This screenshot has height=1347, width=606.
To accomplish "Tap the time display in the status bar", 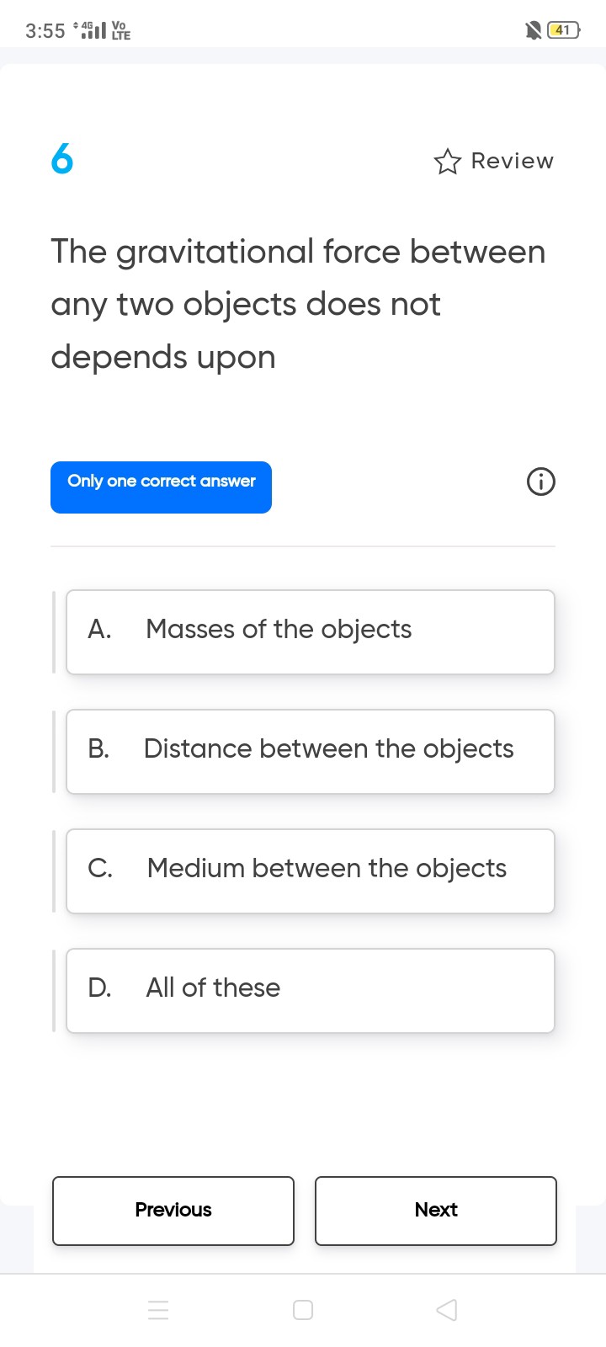I will pos(42,29).
